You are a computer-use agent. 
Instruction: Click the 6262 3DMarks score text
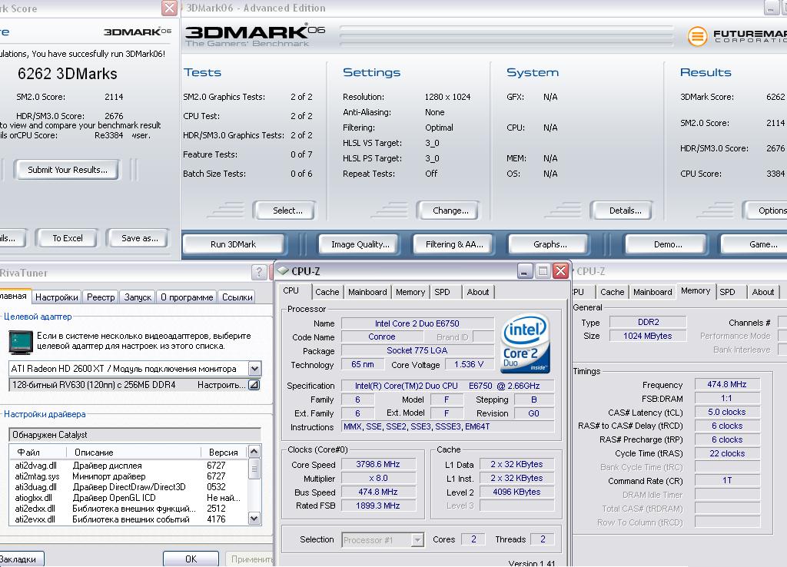coord(68,74)
